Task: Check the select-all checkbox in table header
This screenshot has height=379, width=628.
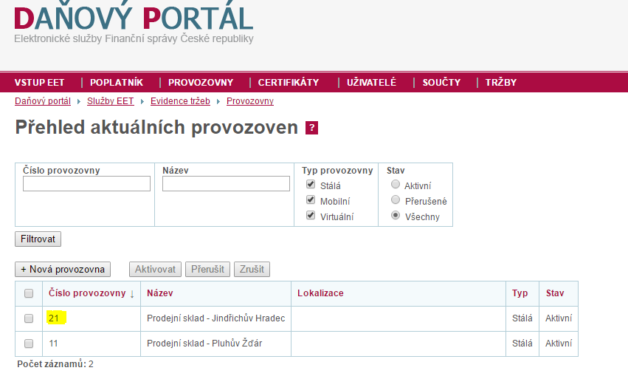Action: (29, 293)
